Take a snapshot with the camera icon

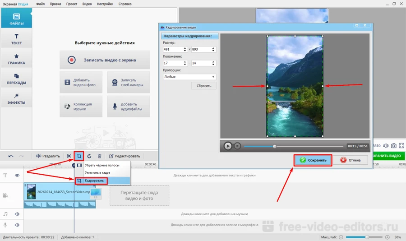pyautogui.click(x=394, y=146)
